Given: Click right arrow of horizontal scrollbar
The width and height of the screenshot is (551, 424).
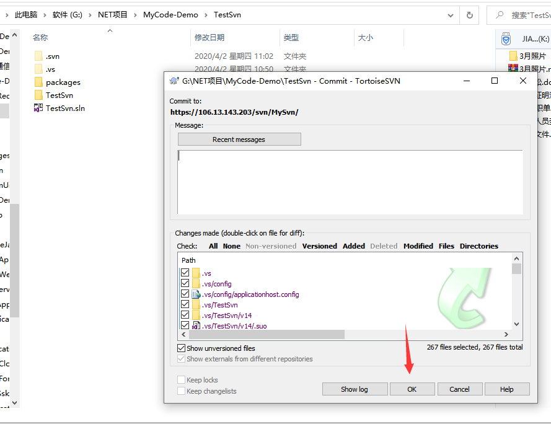Looking at the screenshot, I should point(506,334).
